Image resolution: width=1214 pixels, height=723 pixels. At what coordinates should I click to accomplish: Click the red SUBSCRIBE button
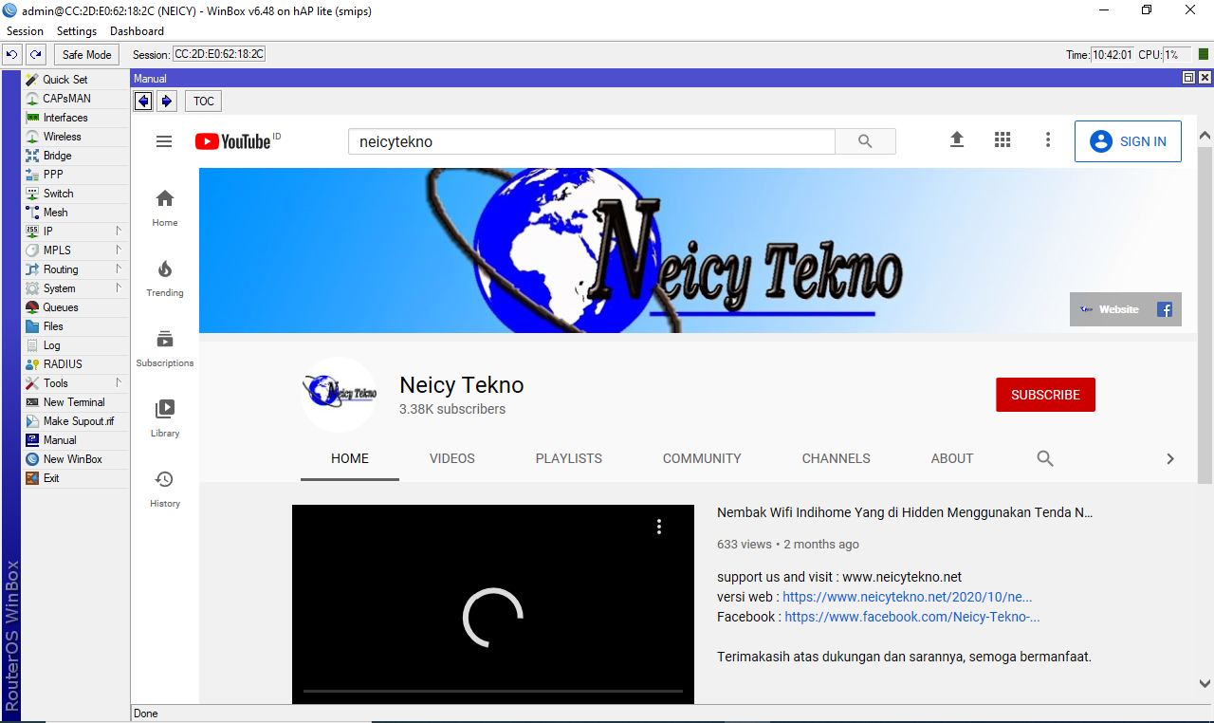coord(1045,395)
